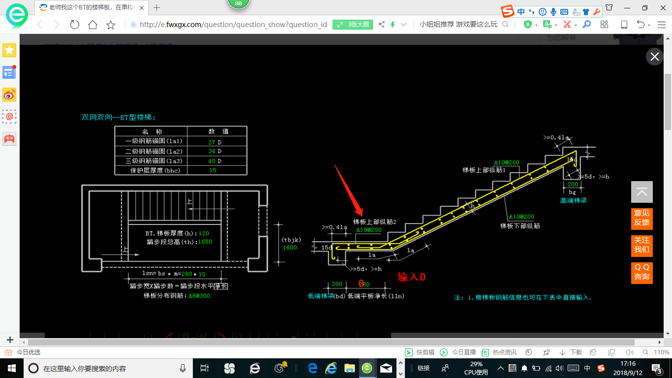The width and height of the screenshot is (672, 378).
Task: Click the undo closed tab icon
Action: pyautogui.click(x=641, y=25)
